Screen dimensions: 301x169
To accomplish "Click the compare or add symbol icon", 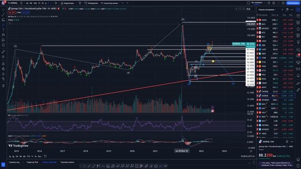I will (x=21, y=3).
